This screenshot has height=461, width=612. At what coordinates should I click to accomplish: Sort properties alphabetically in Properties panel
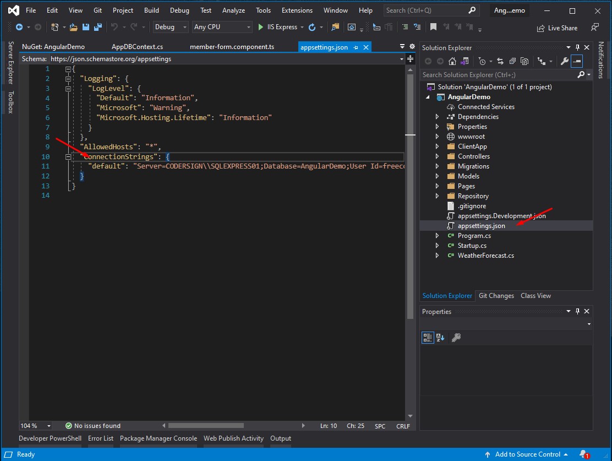pyautogui.click(x=440, y=338)
